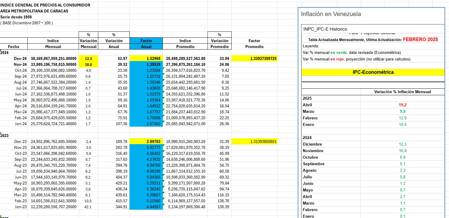This screenshot has width=449, height=218.
Task: Click the Jan-23 date cell
Action: pos(20,207)
